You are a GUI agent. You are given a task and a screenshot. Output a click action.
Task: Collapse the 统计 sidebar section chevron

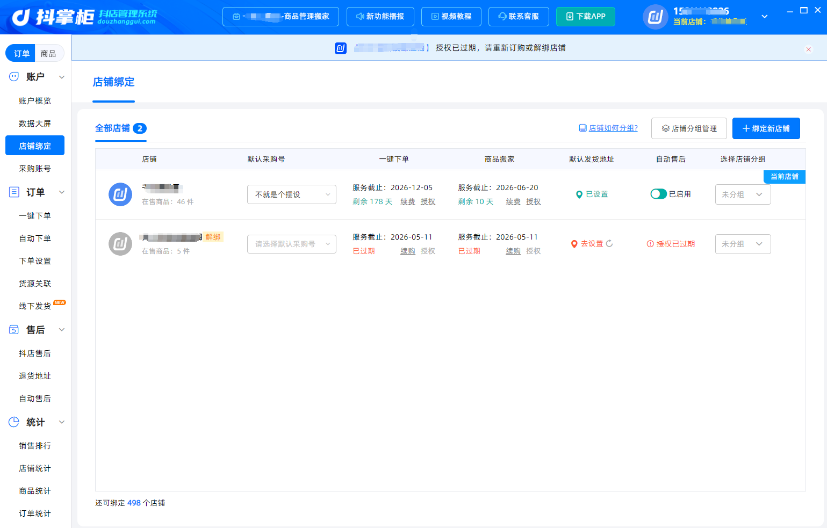click(x=62, y=422)
